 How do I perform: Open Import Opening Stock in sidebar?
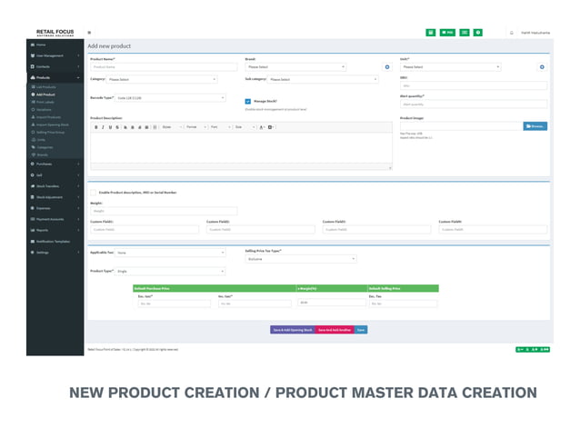53,124
